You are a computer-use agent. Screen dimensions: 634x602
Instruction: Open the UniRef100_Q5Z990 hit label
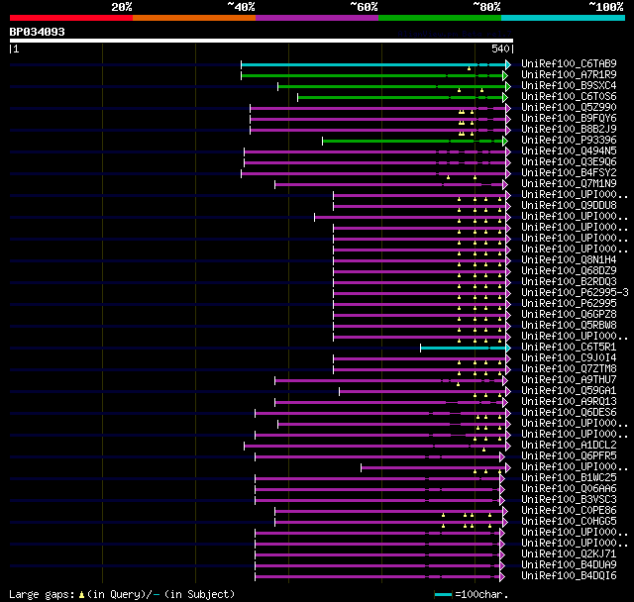(569, 108)
